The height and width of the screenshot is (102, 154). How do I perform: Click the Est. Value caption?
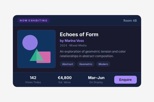click(65, 82)
